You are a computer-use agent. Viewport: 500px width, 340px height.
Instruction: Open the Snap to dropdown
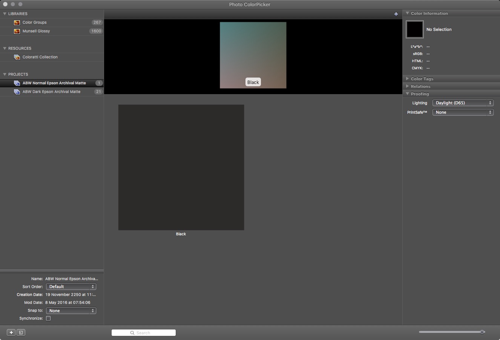pyautogui.click(x=71, y=311)
